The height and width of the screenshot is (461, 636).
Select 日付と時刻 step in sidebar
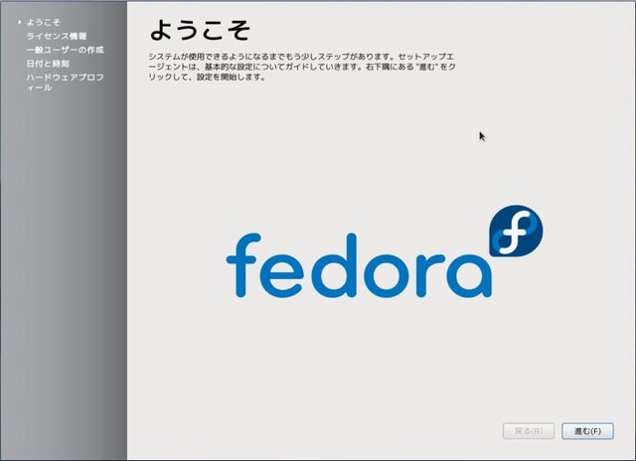[48, 64]
